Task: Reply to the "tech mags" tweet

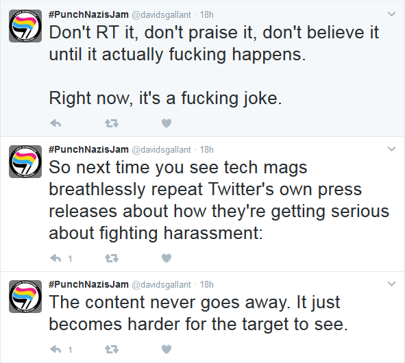Action: pos(56,258)
